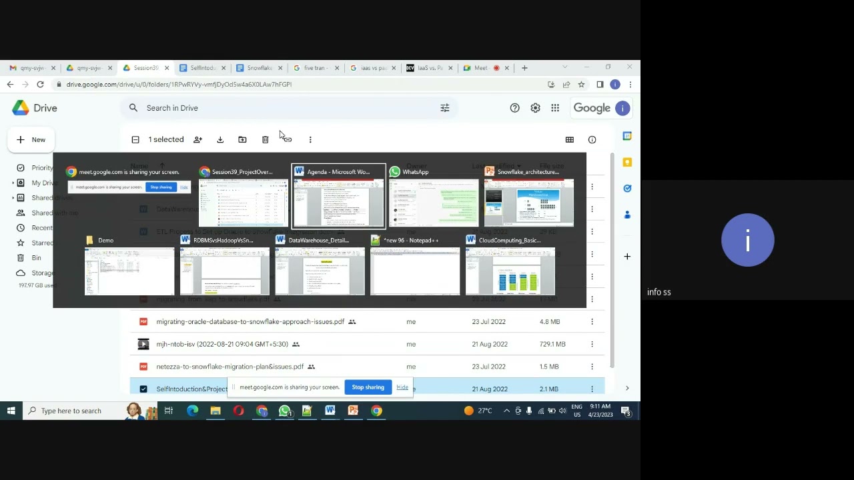This screenshot has height=480, width=854.
Task: Open the View details info icon
Action: (592, 139)
